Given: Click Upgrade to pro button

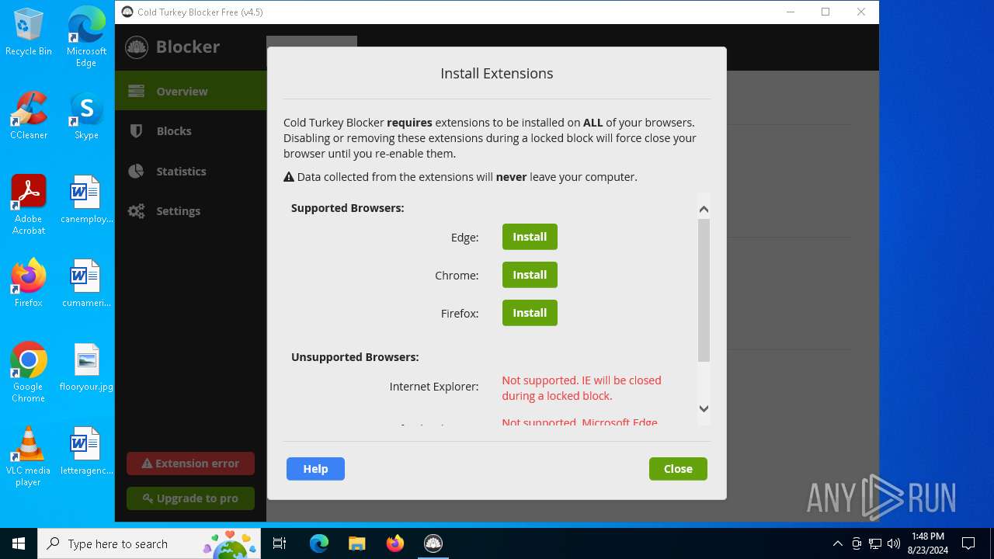Looking at the screenshot, I should [x=191, y=498].
